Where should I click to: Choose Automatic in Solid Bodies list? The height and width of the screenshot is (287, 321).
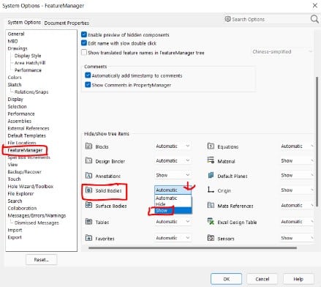[173, 198]
